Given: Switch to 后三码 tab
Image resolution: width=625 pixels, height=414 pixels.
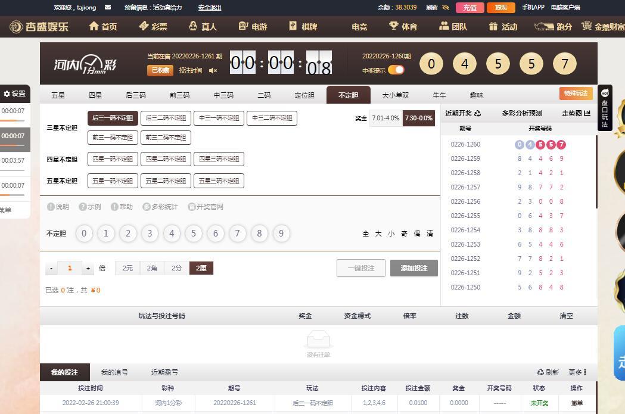Looking at the screenshot, I should [135, 95].
